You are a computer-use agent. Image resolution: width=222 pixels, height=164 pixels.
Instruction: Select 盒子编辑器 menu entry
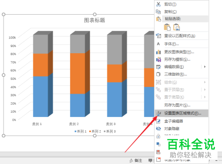tap(174, 121)
